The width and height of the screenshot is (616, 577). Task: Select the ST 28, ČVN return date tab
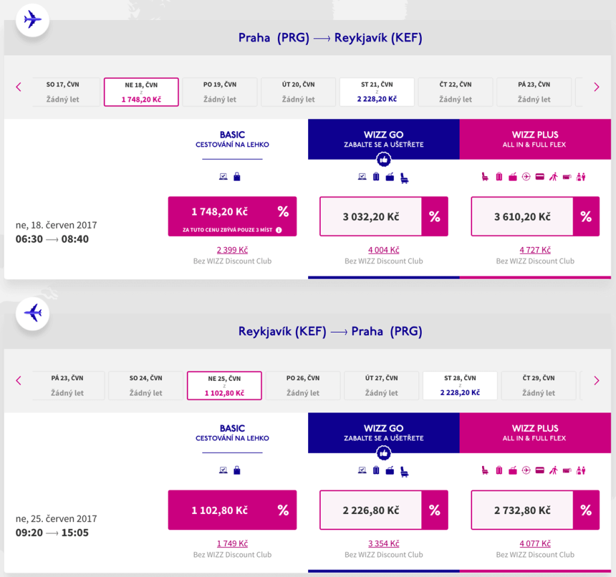[x=459, y=386]
